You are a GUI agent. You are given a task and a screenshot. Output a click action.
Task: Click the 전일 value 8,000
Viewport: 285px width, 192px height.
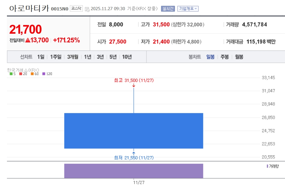point(116,24)
